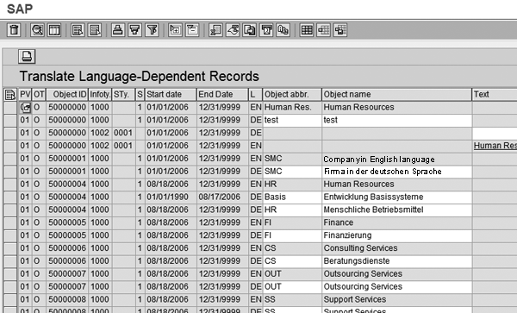Image resolution: width=517 pixels, height=313 pixels.
Task: Select row marker for 'Company in English language' row
Action: click(10, 159)
